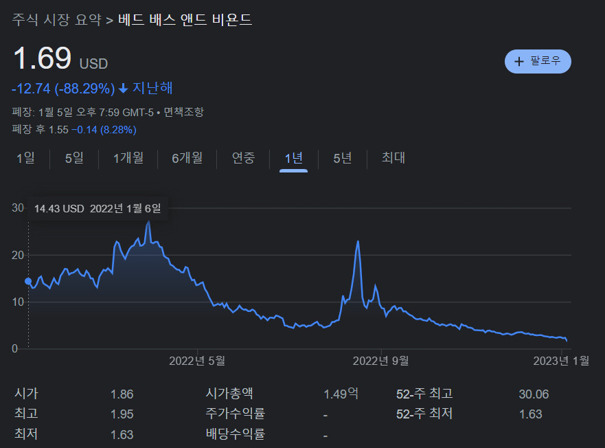
Task: Select the 1년 range tab
Action: tap(294, 158)
